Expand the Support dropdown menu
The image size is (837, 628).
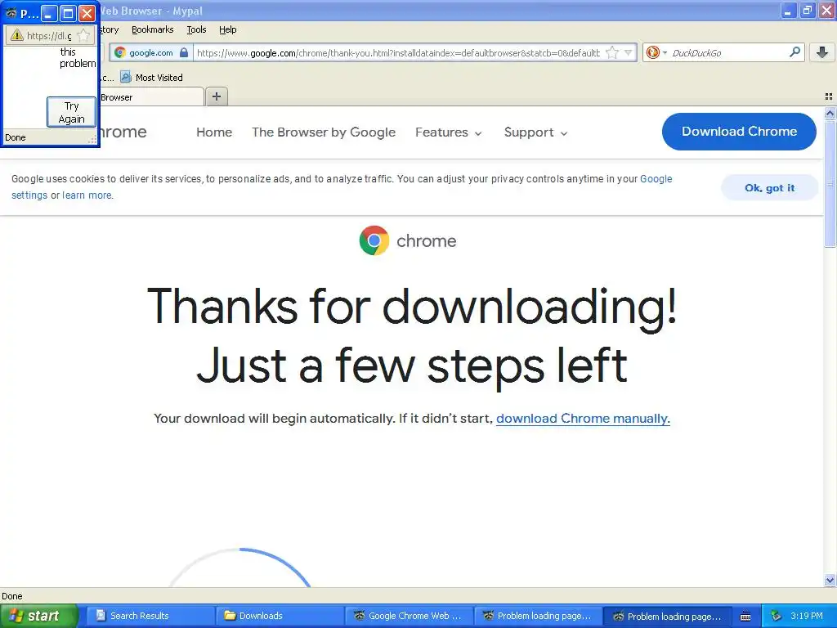click(535, 132)
